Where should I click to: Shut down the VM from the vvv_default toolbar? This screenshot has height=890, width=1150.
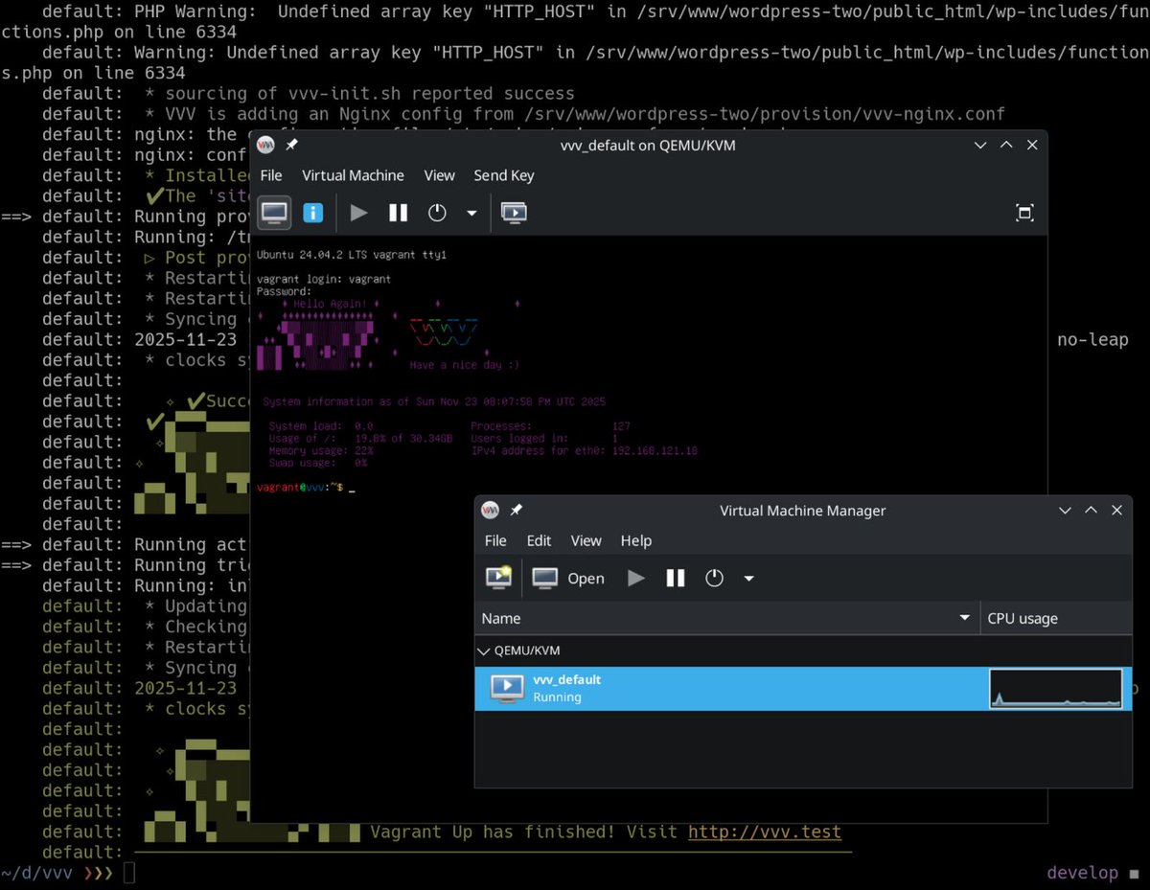437,213
